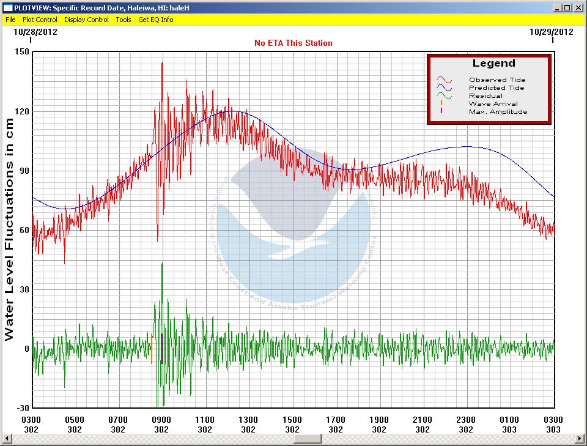Click the green Residual legend swatch
Viewport: 587px width, 446px height.
[444, 96]
